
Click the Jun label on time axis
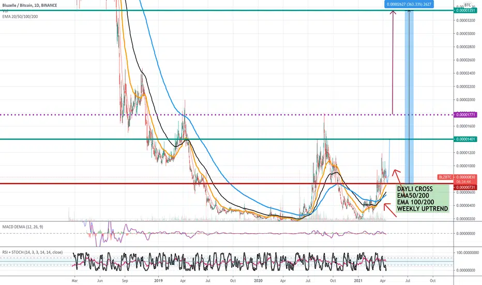100,281
